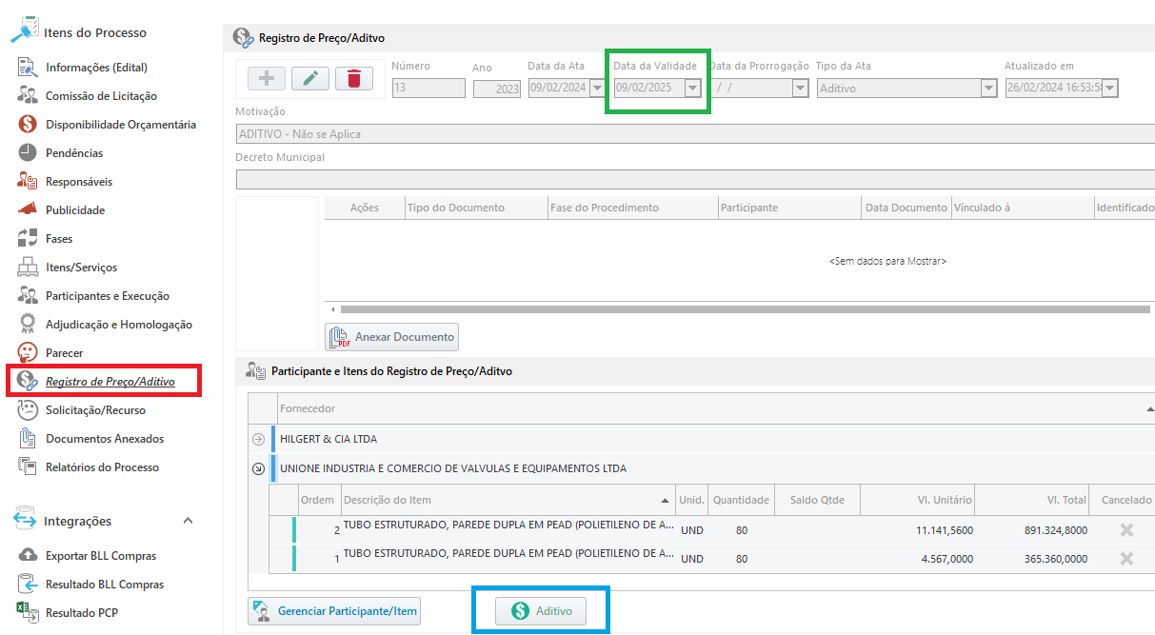This screenshot has height=635, width=1155.
Task: Collapse UNIONE INDUSTRIA supplier row
Action: [x=258, y=468]
